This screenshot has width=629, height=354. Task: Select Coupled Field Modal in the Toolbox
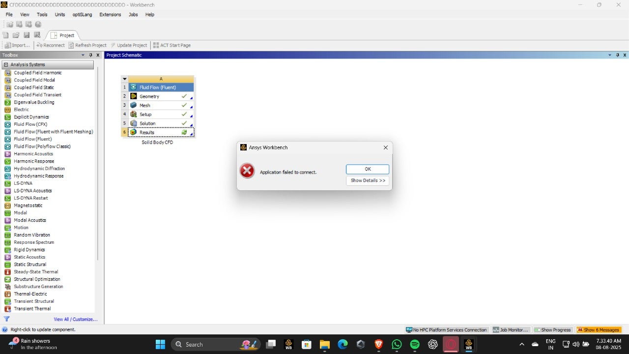(x=34, y=80)
